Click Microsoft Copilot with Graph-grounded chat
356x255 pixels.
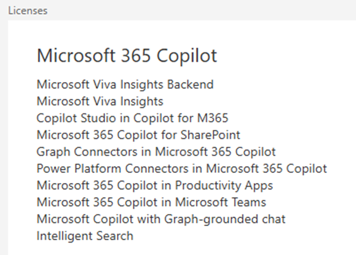click(161, 219)
